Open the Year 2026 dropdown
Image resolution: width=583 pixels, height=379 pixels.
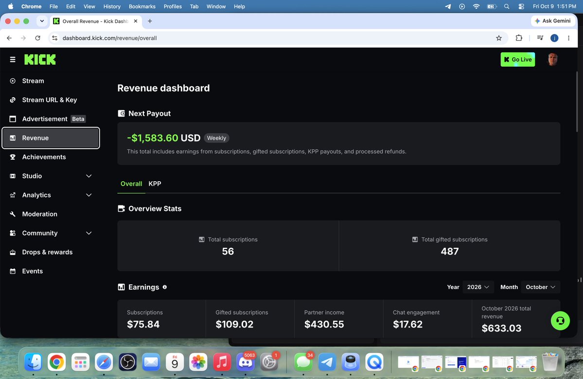pos(478,287)
